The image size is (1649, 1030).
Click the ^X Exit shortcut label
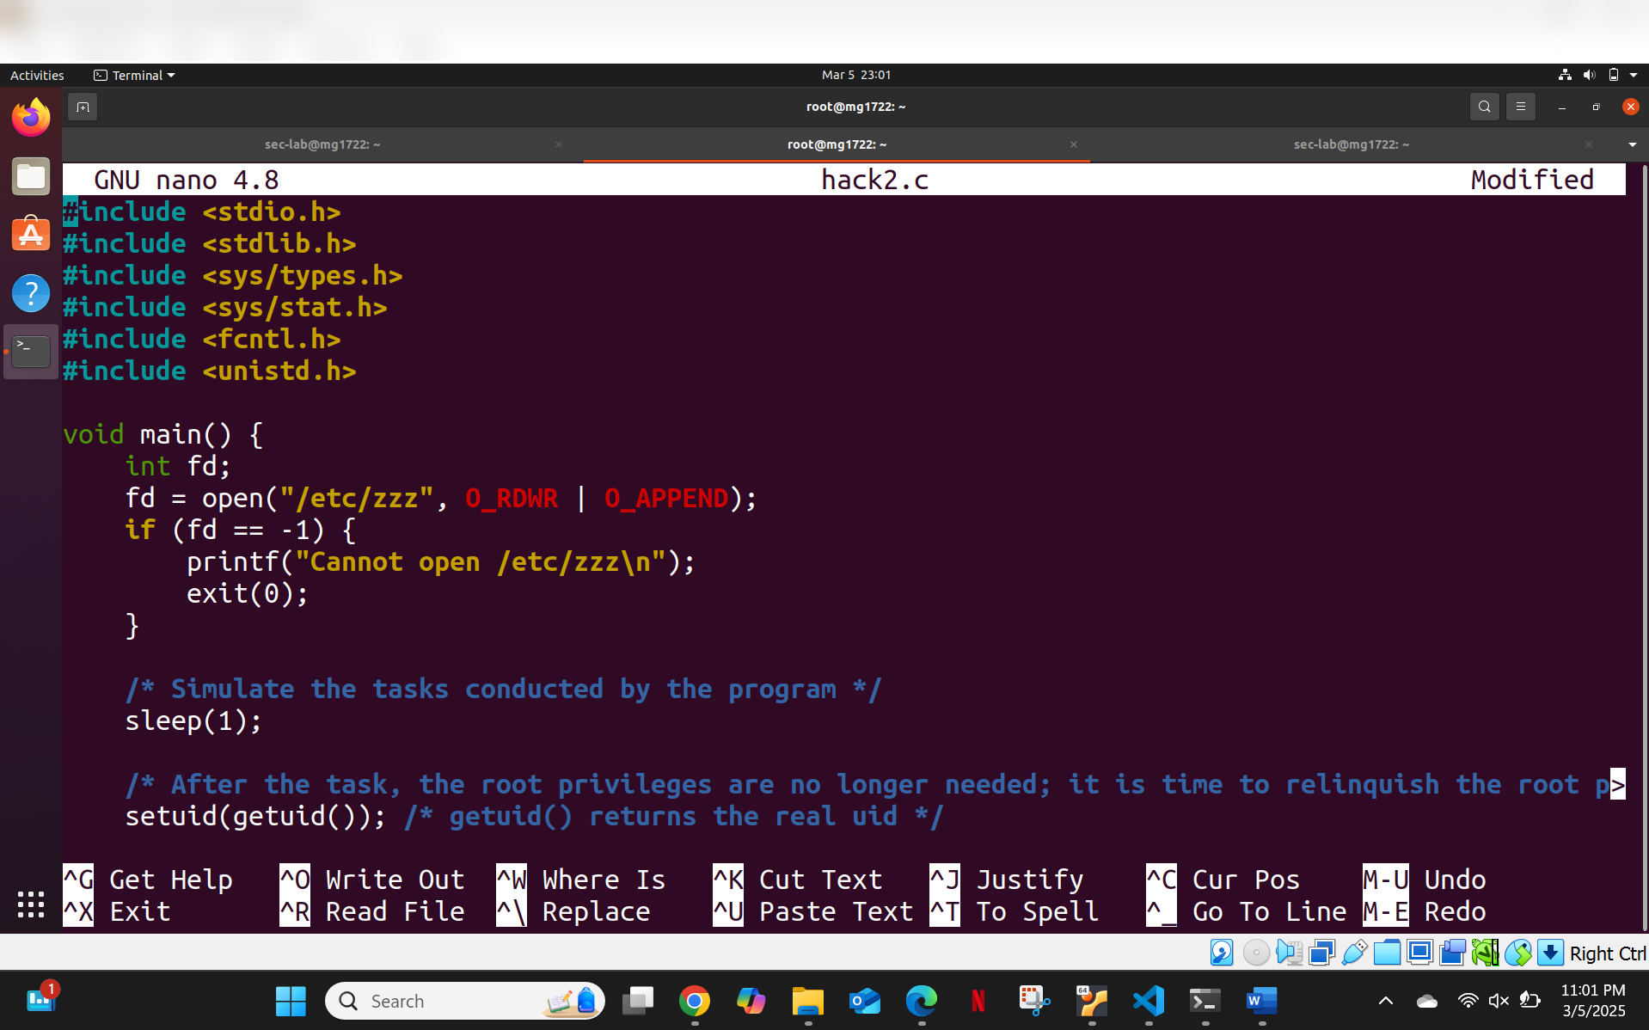117,911
